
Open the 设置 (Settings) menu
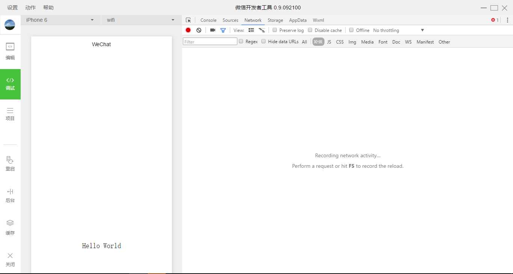pyautogui.click(x=12, y=8)
